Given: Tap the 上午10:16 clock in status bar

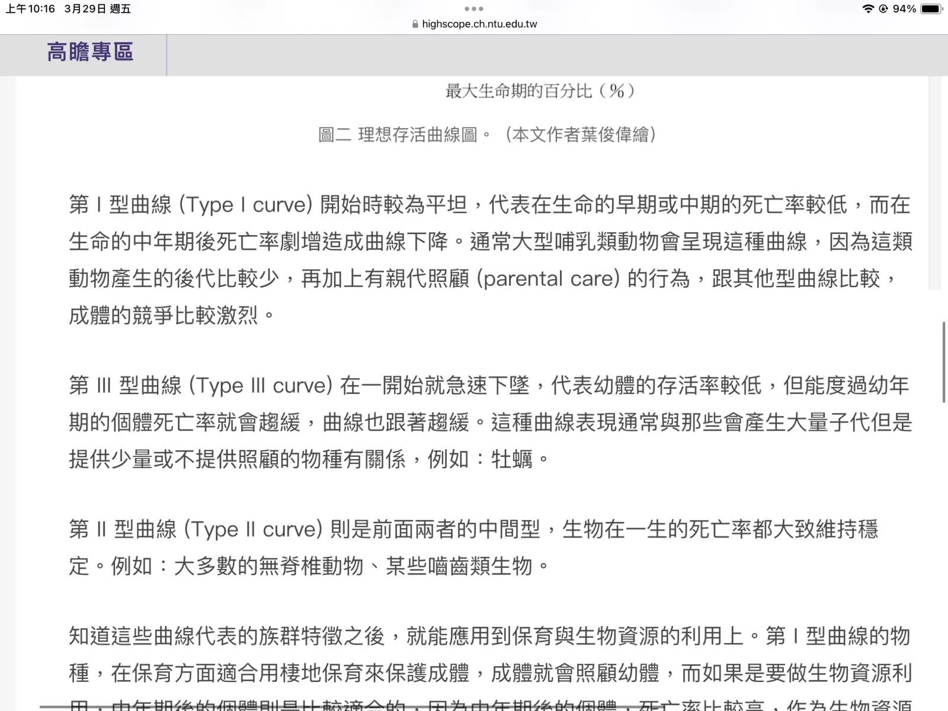Looking at the screenshot, I should [30, 9].
